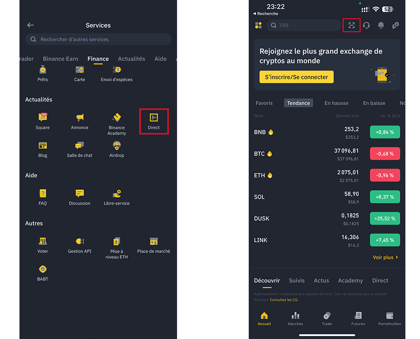Open Salle de chat icon
The image size is (420, 339).
(x=80, y=146)
